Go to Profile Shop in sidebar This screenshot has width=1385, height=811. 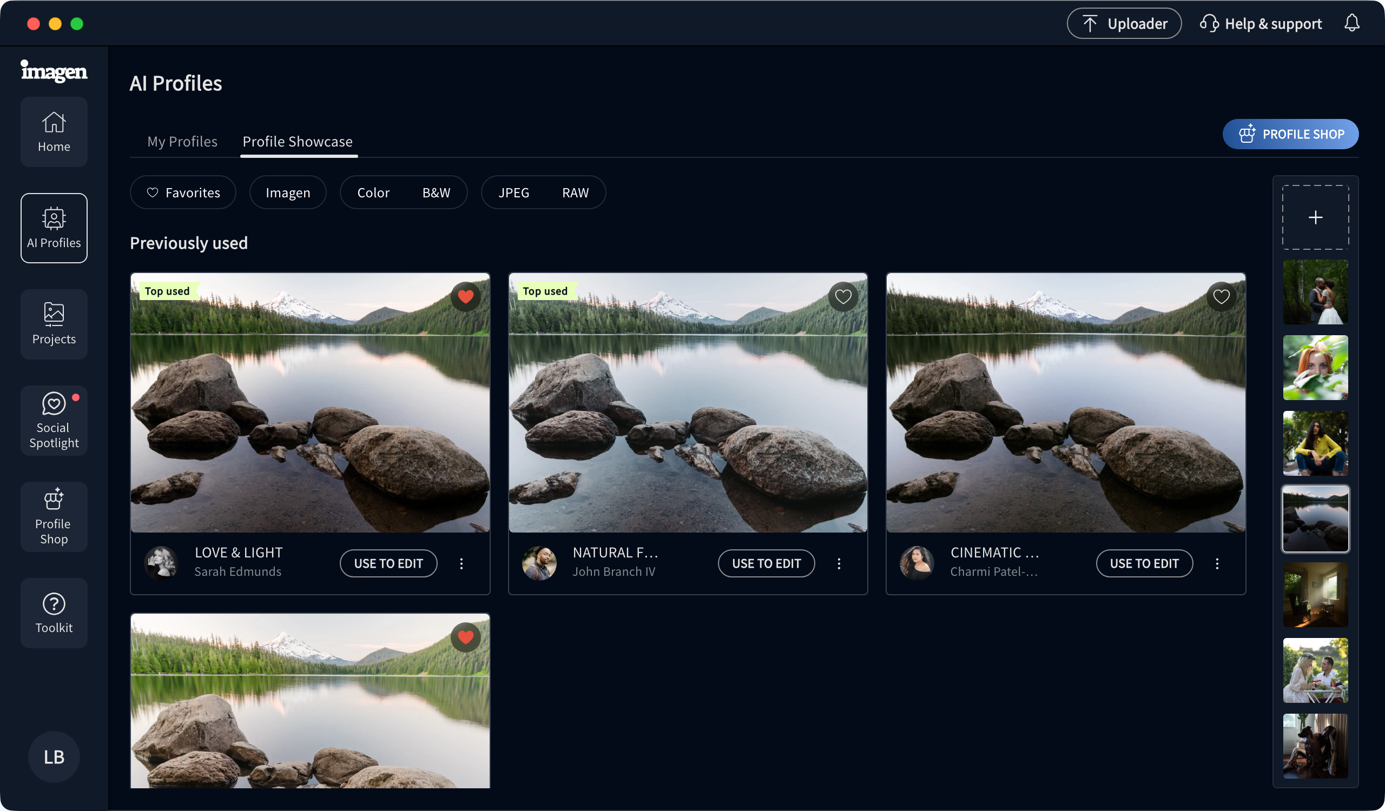(x=54, y=516)
